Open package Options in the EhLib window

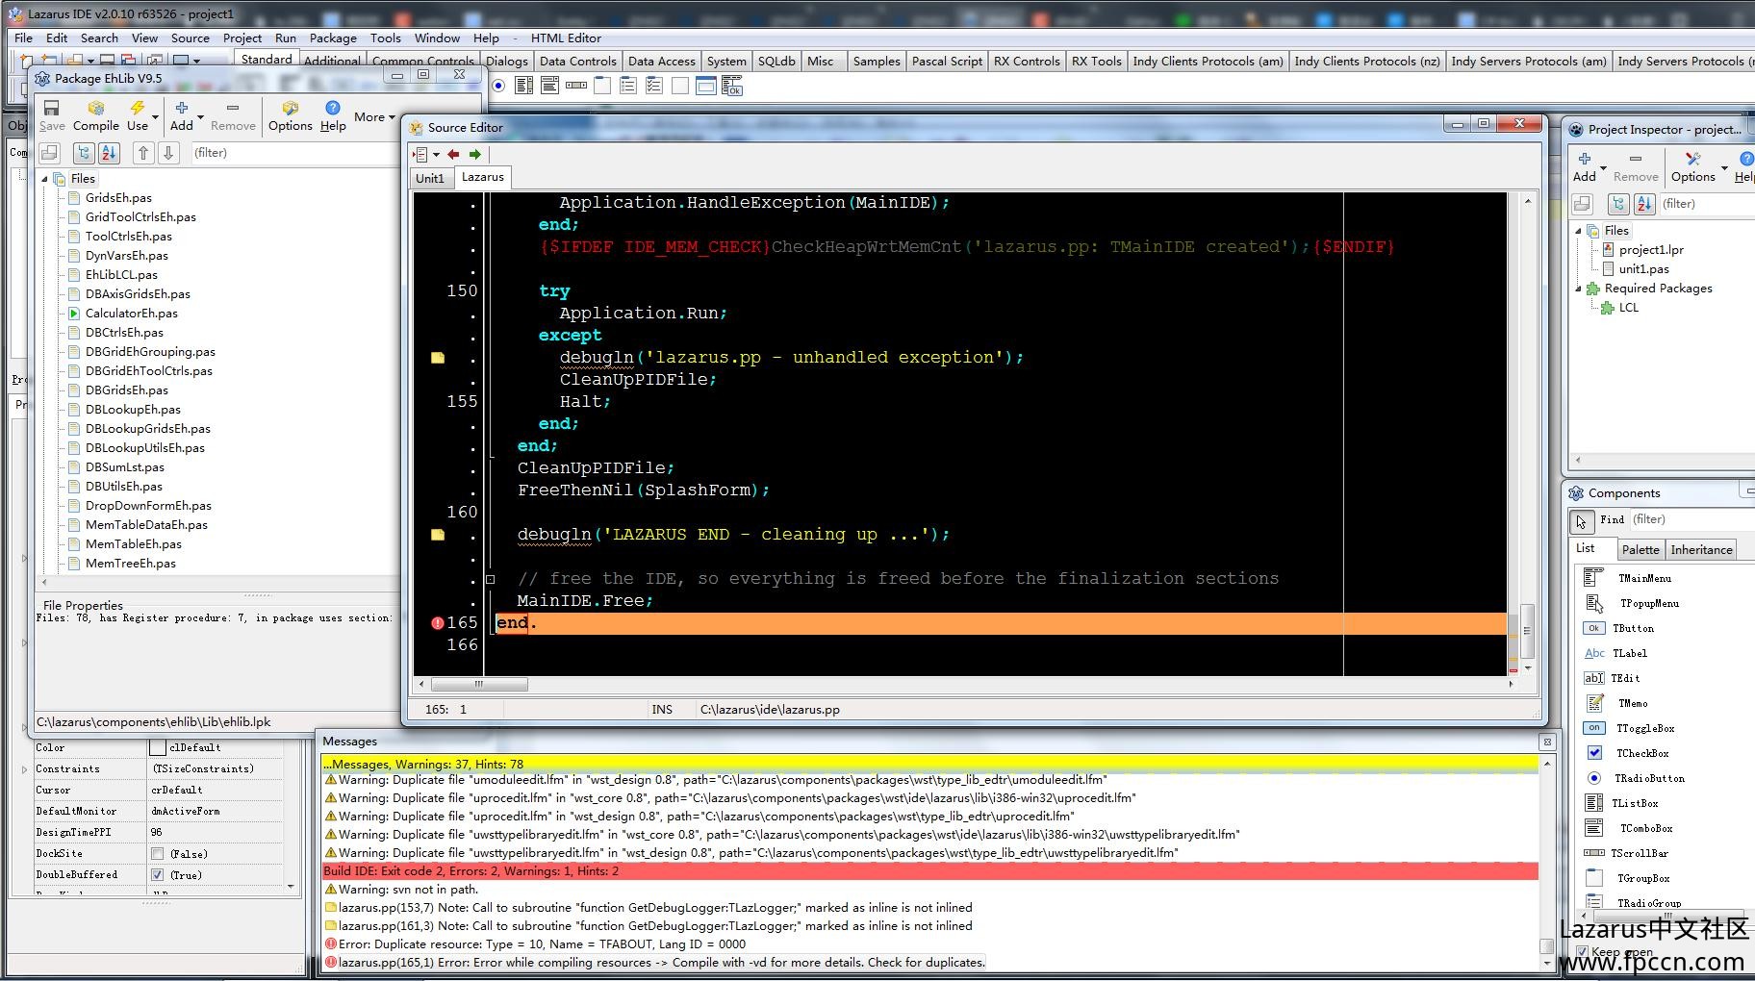pos(290,115)
